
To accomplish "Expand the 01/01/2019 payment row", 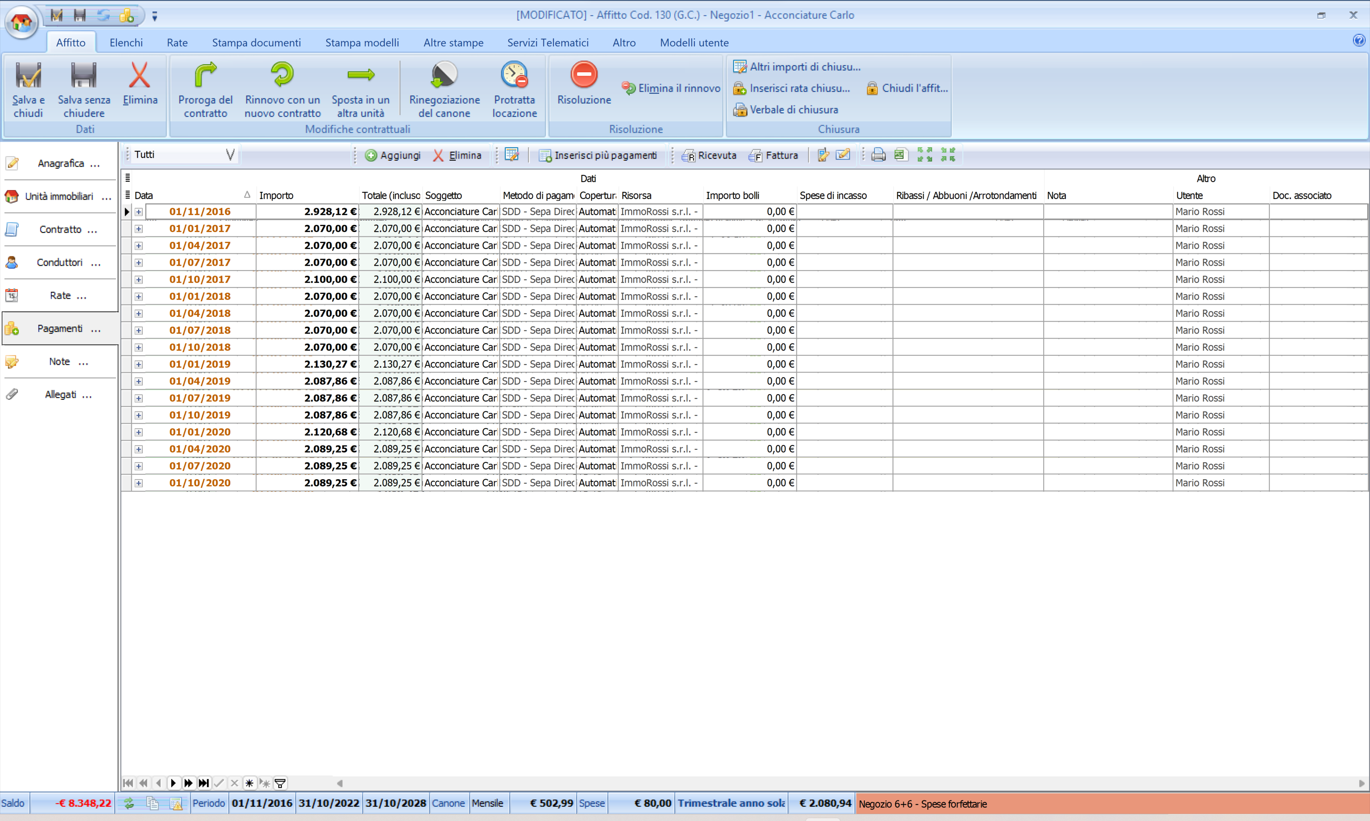I will 139,364.
